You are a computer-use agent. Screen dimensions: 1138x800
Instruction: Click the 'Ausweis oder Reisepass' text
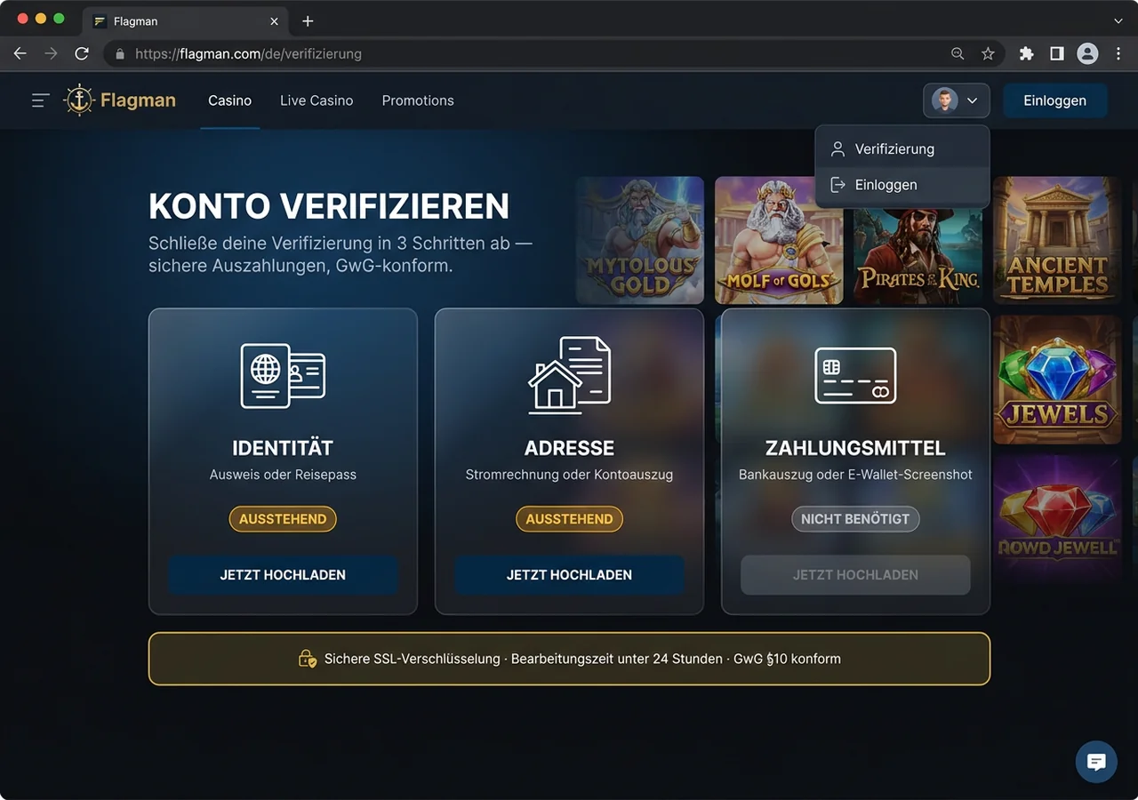pyautogui.click(x=283, y=475)
